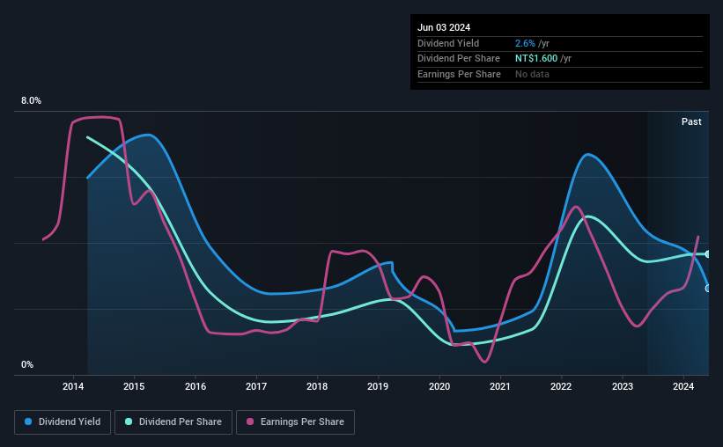
Task: Click the 2020 x-axis label
Action: click(x=439, y=386)
